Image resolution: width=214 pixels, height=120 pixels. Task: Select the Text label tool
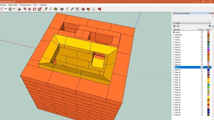pyautogui.click(x=51, y=9)
